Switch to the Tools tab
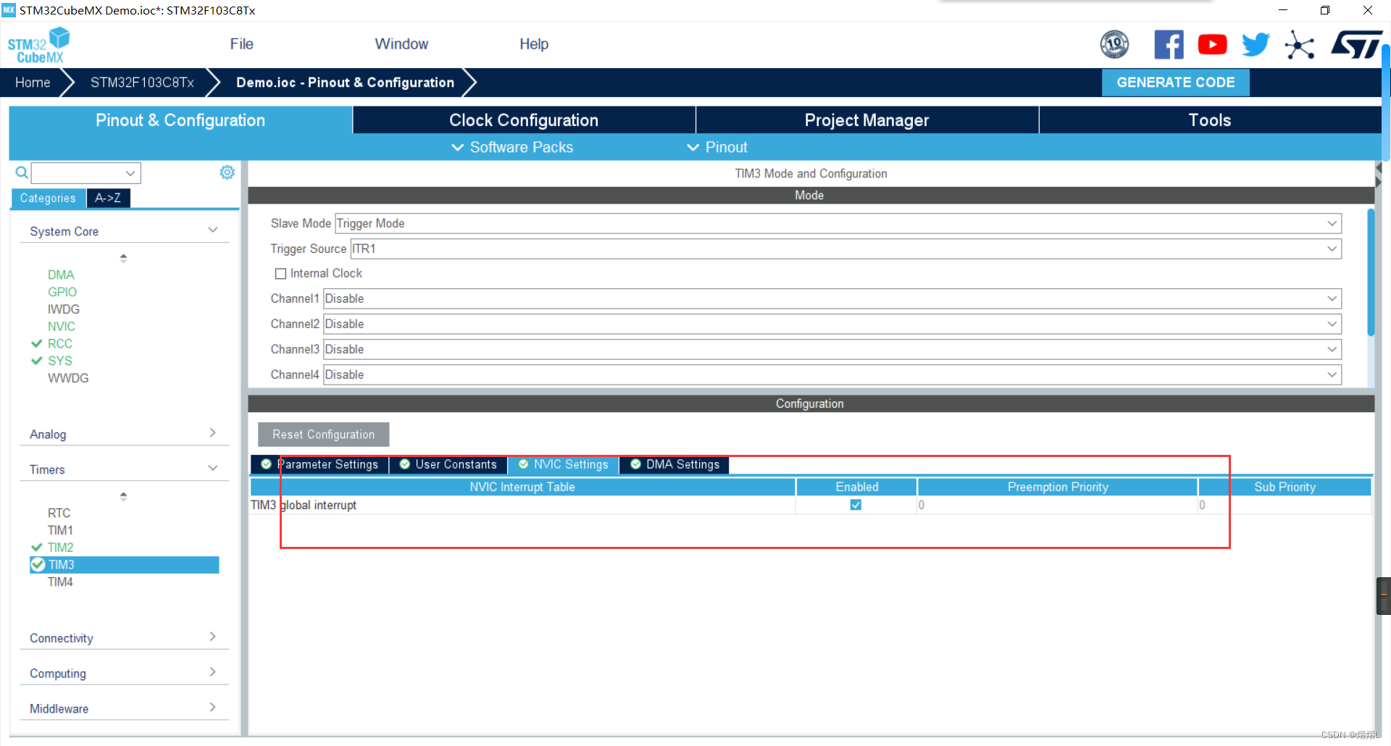Screen dimensions: 1391x746 point(1210,120)
